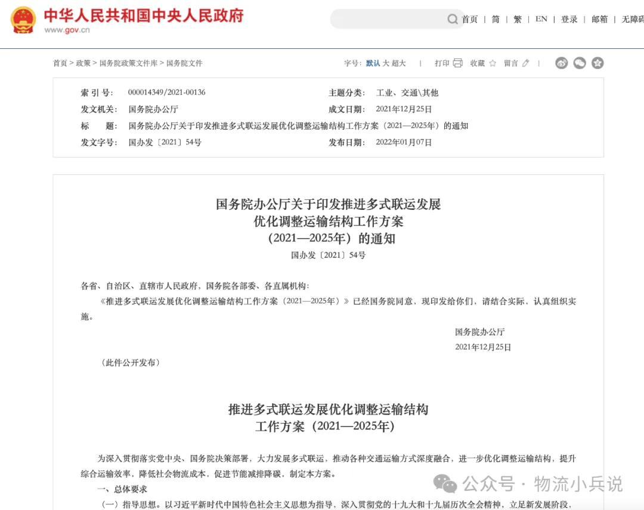The width and height of the screenshot is (644, 510).
Task: Click the 一、总体要求 section heading
Action: [x=122, y=489]
